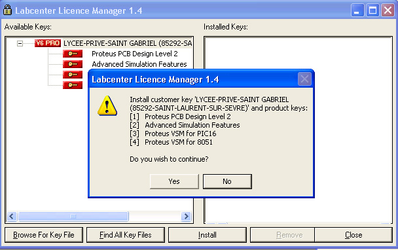Click the 'Available Keys:' label
The image size is (398, 250).
point(28,27)
